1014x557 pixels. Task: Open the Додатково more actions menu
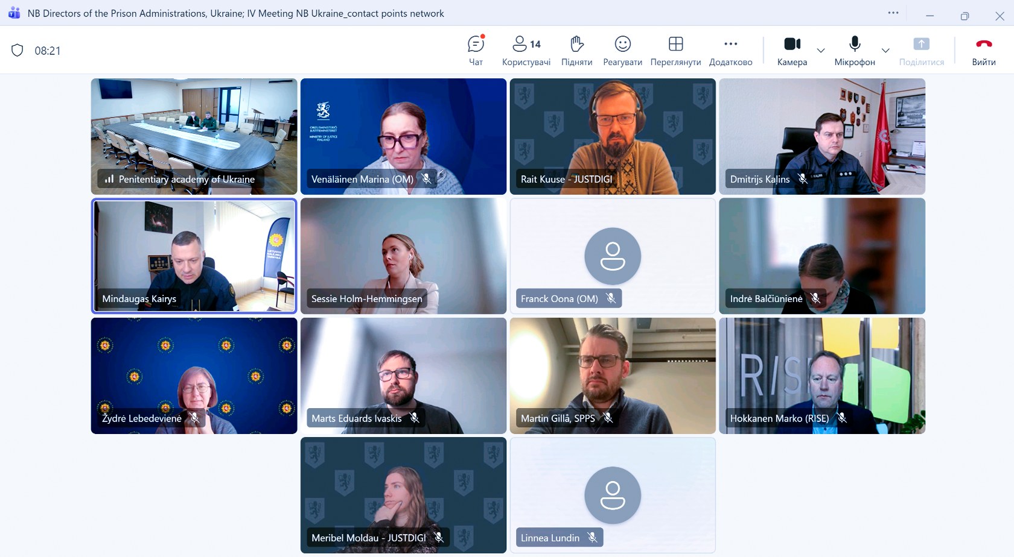pyautogui.click(x=730, y=50)
